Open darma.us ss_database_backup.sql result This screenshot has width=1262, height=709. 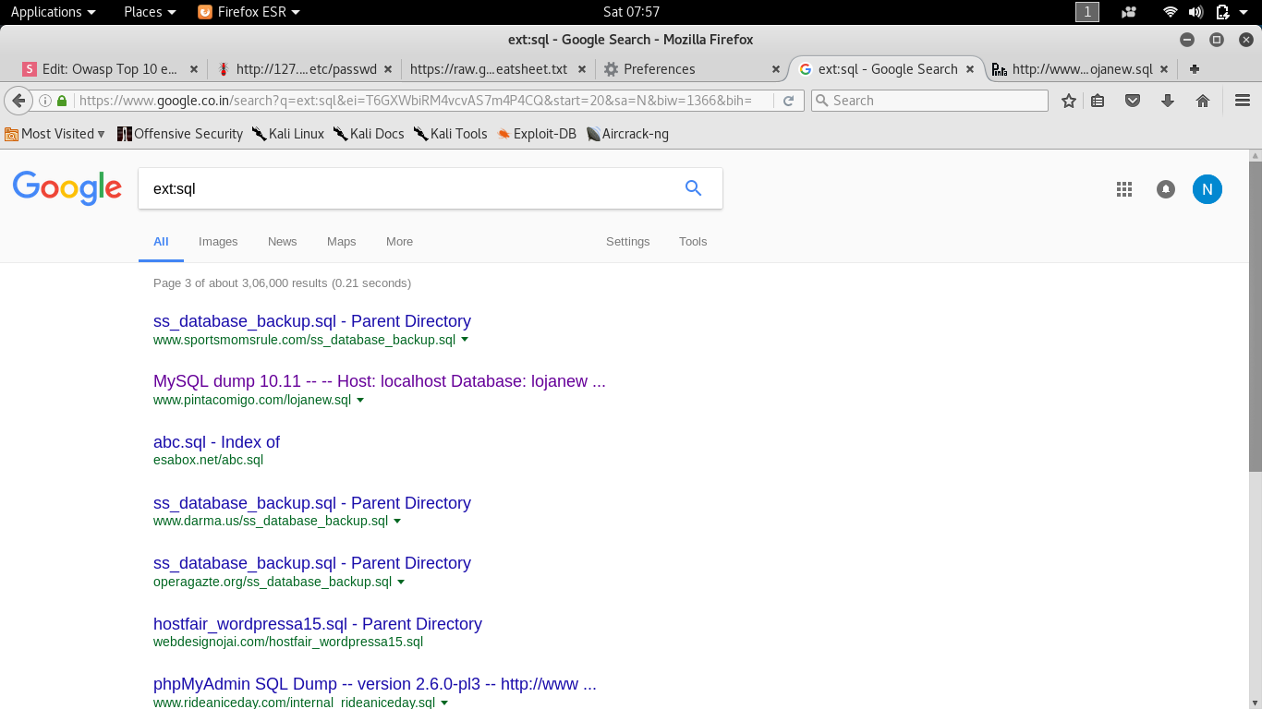point(312,503)
